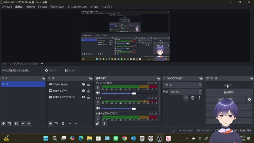Open the Tools menu

(x=95, y=7)
